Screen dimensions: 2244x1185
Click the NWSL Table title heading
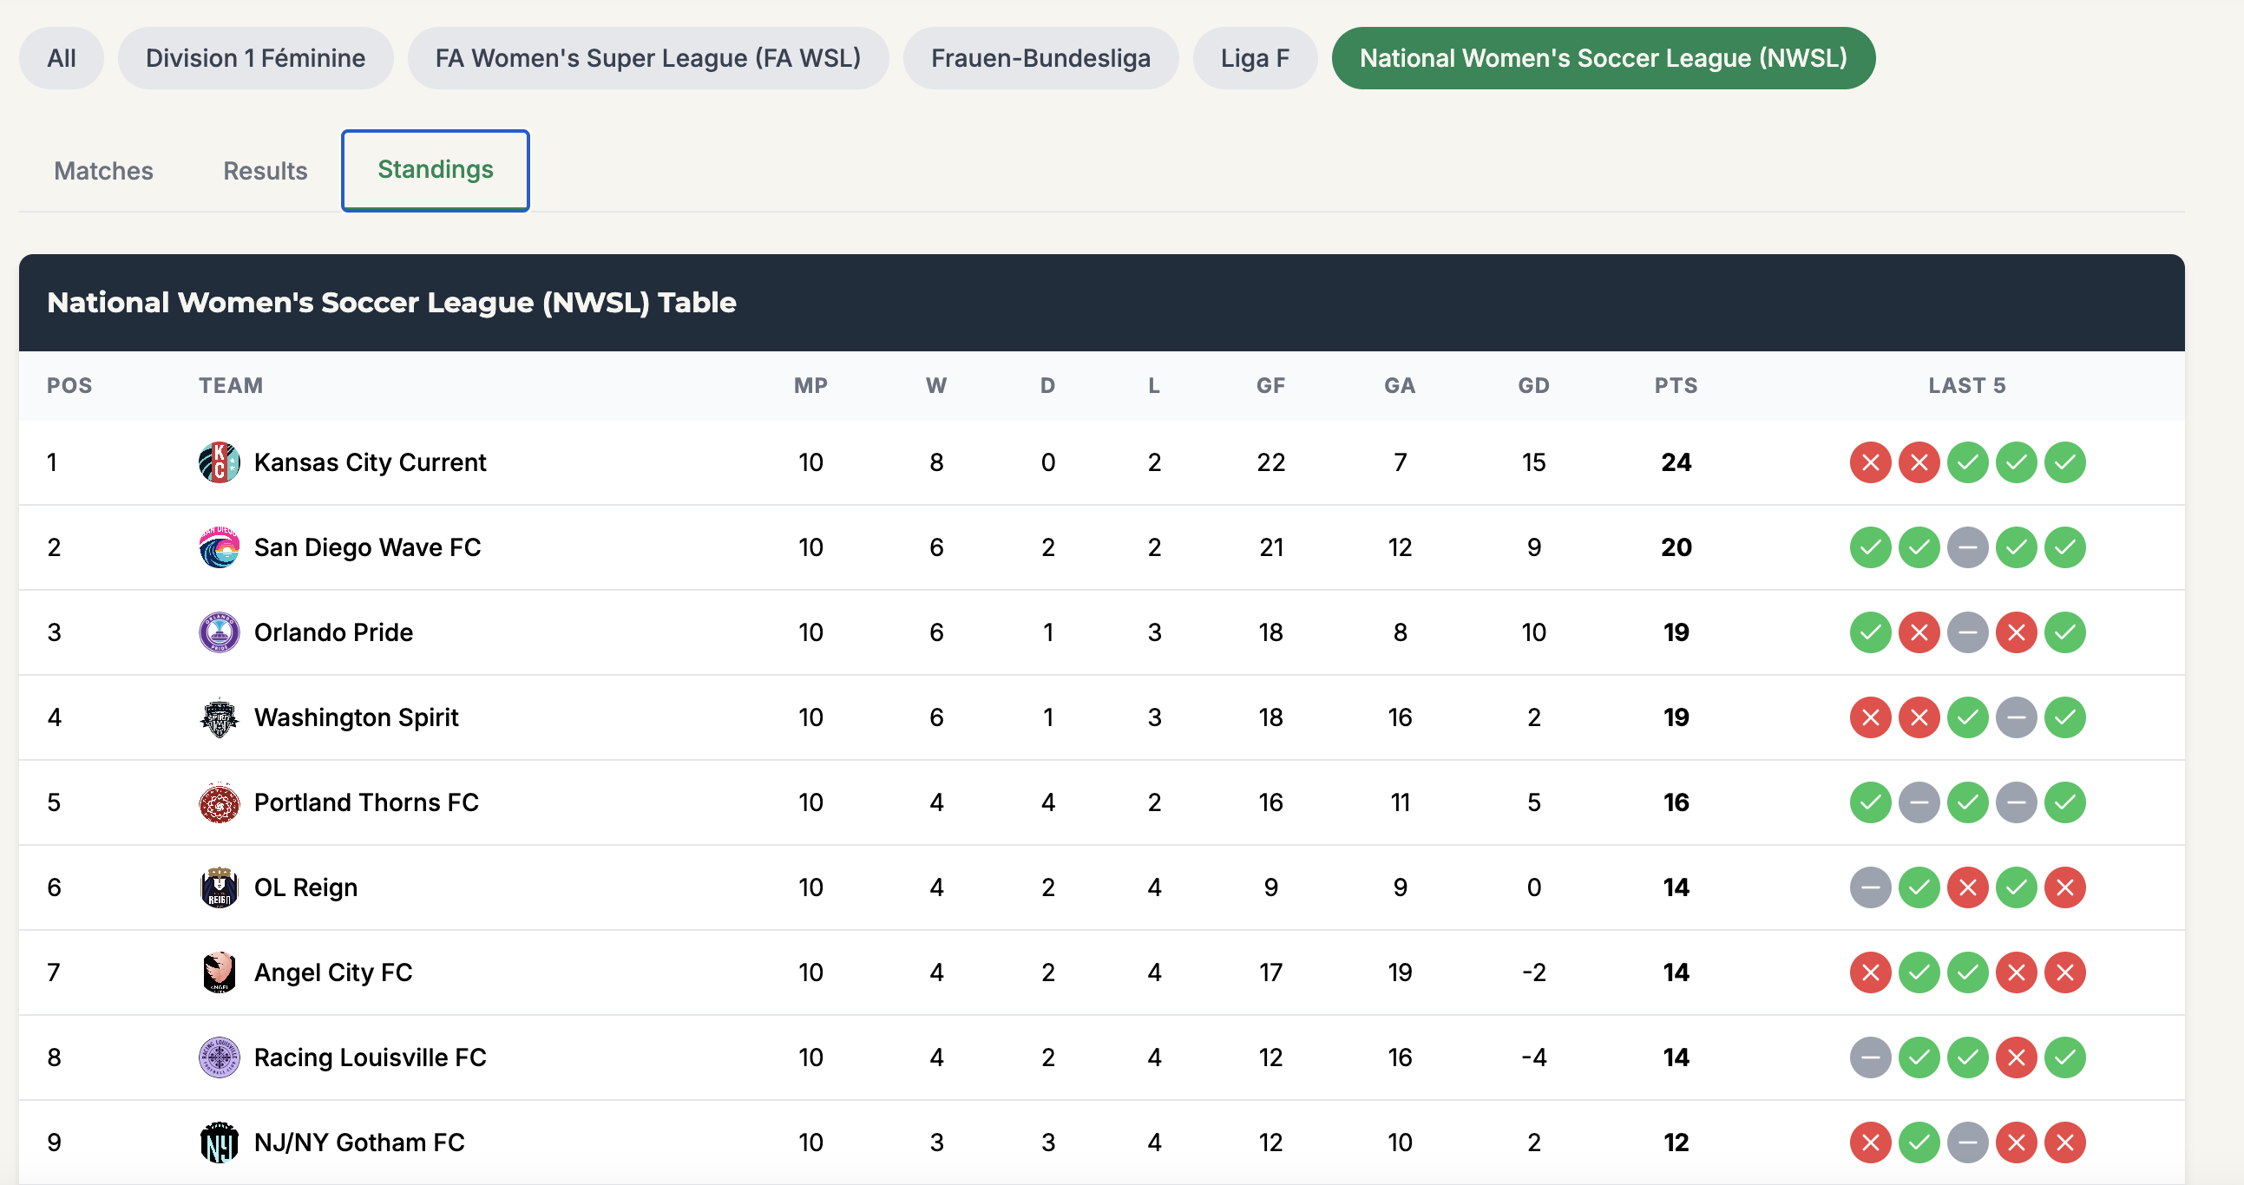point(392,303)
